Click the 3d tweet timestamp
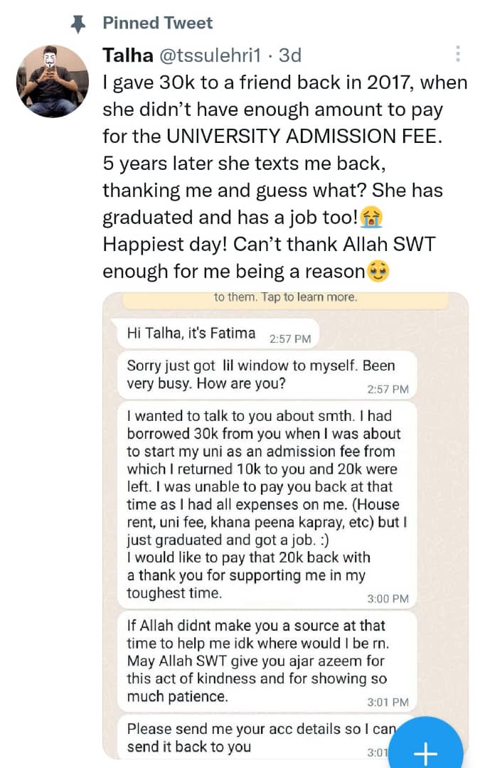This screenshot has height=768, width=485. point(289,55)
